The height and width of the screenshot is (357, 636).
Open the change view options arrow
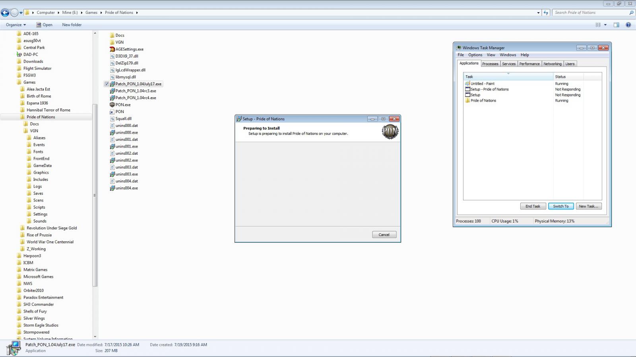[605, 25]
